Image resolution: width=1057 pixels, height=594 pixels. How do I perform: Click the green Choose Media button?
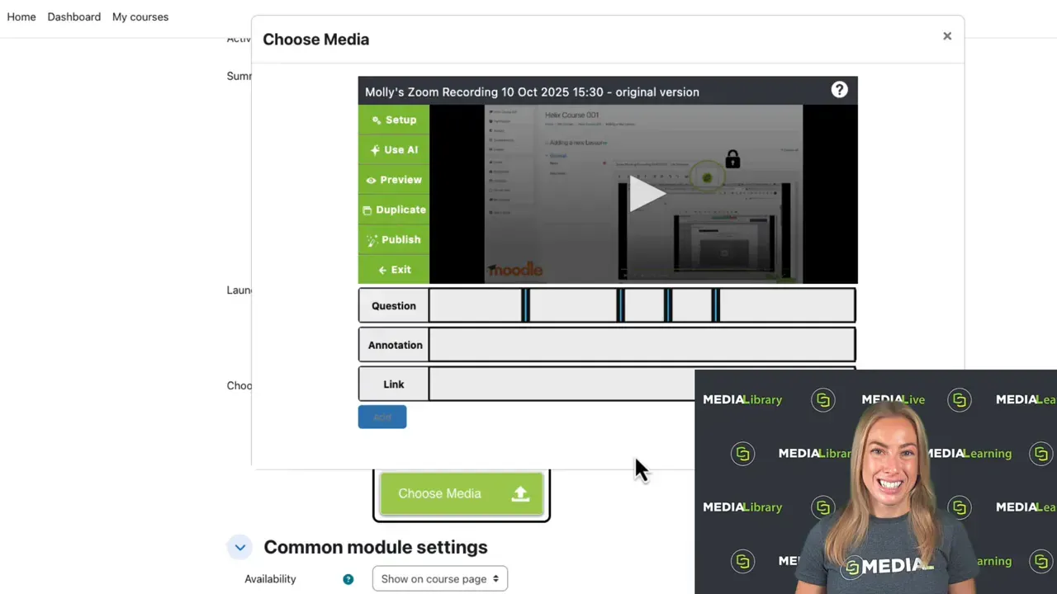[462, 493]
